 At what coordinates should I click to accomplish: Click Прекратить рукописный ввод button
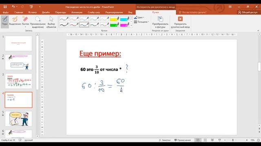click(x=180, y=22)
